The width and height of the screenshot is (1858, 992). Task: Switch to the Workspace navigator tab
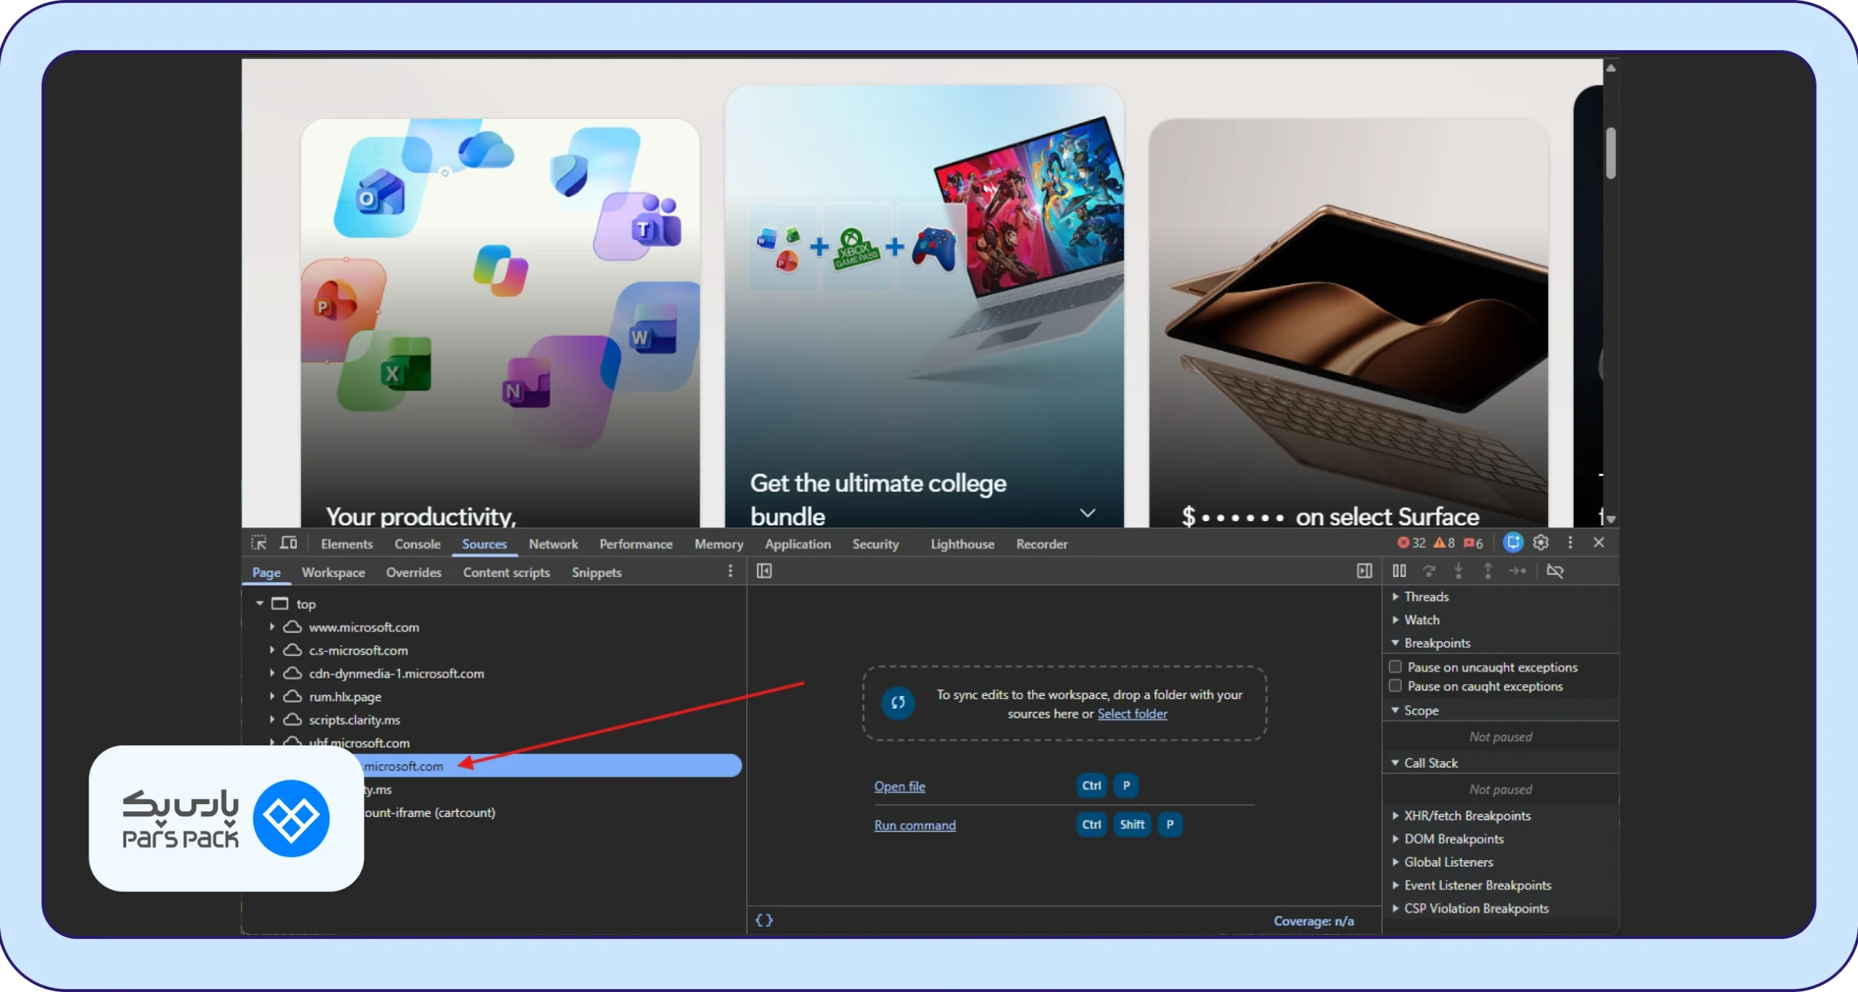tap(333, 572)
